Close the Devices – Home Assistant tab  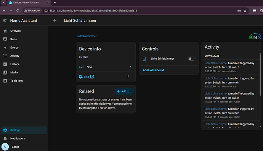point(48,3)
